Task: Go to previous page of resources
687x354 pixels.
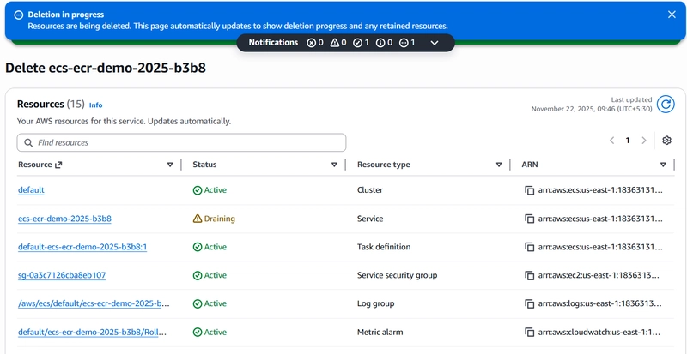Action: point(611,141)
